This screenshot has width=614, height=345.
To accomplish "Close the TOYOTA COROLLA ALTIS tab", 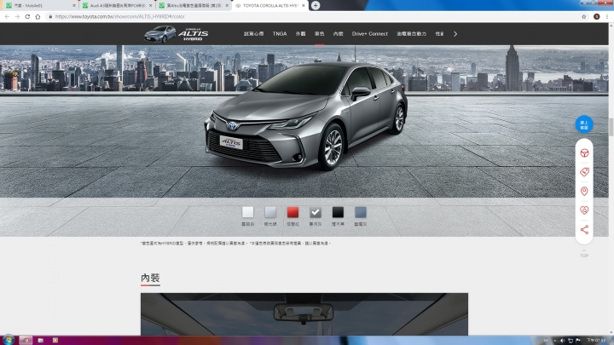I will tap(303, 5).
